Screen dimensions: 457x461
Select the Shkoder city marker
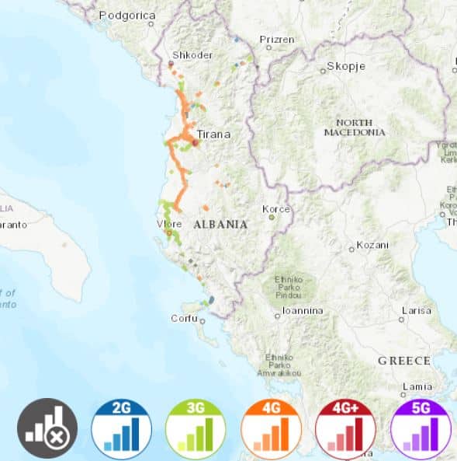pos(171,64)
